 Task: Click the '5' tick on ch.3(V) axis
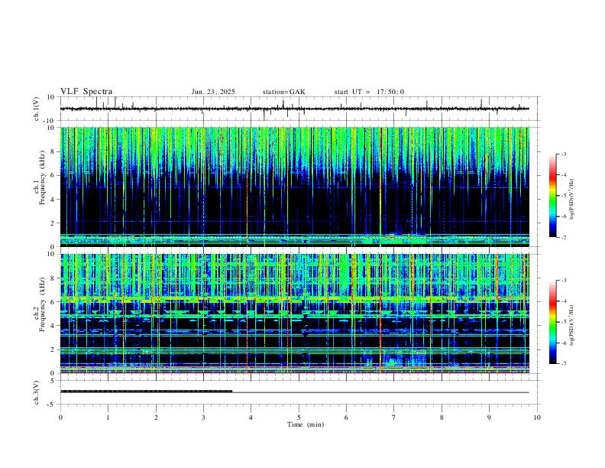pos(53,380)
